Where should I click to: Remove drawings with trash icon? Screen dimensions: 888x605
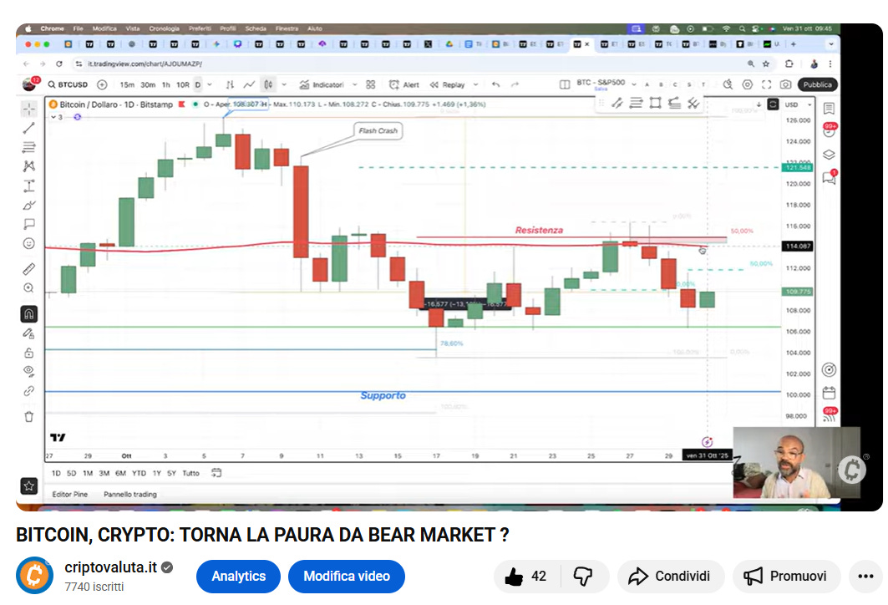[x=29, y=417]
